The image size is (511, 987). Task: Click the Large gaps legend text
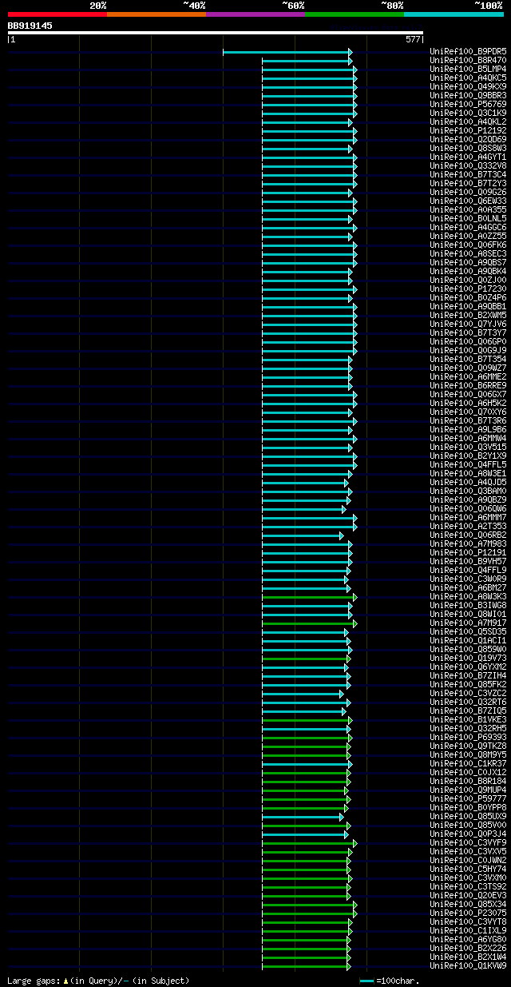pyautogui.click(x=98, y=980)
